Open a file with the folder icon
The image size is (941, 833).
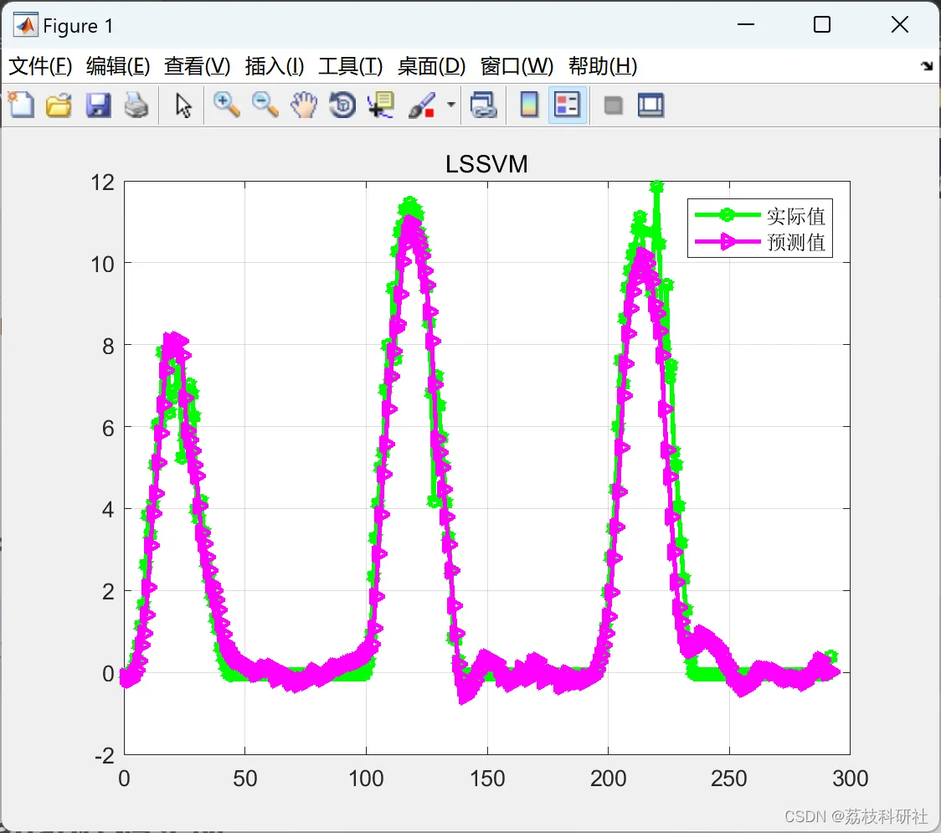(59, 105)
